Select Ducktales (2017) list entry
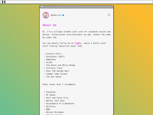This screenshot has width=153, height=115. point(56,57)
